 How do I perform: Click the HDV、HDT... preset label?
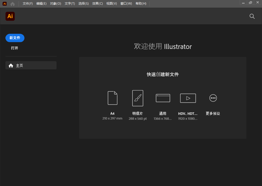pyautogui.click(x=188, y=114)
